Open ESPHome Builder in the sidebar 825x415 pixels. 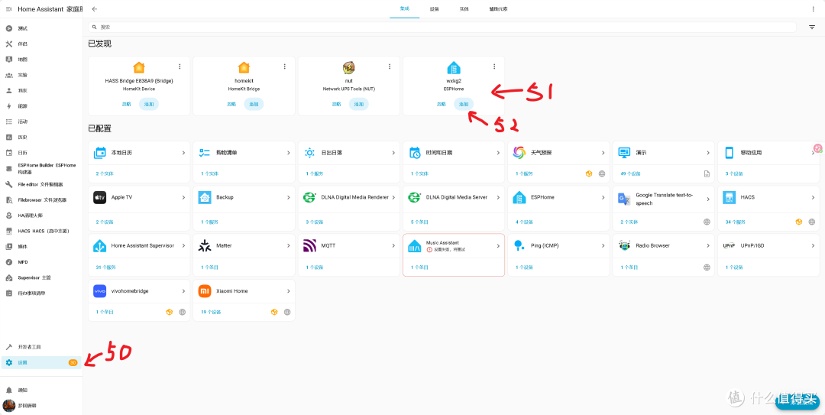click(41, 169)
